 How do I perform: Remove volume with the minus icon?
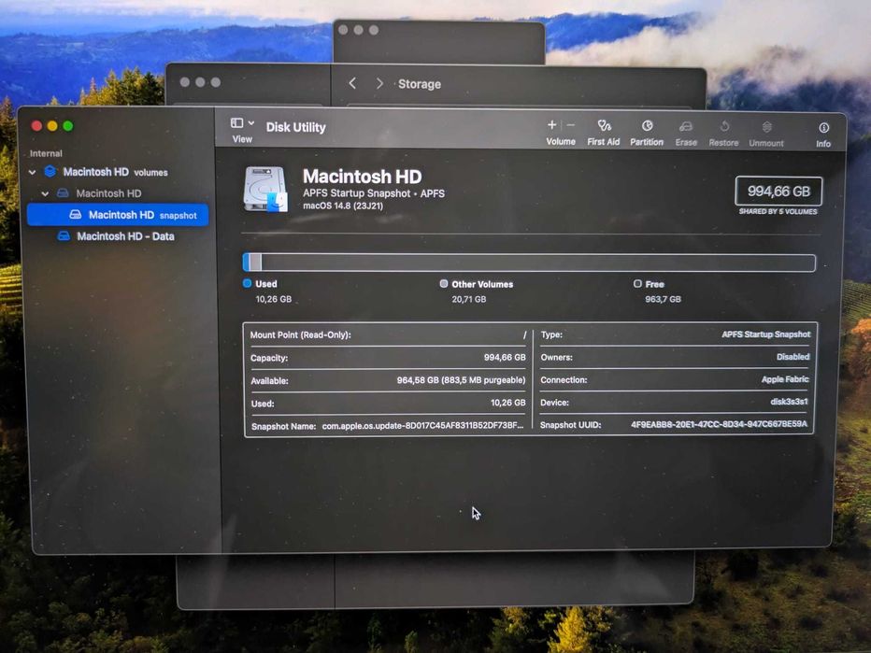(x=570, y=125)
